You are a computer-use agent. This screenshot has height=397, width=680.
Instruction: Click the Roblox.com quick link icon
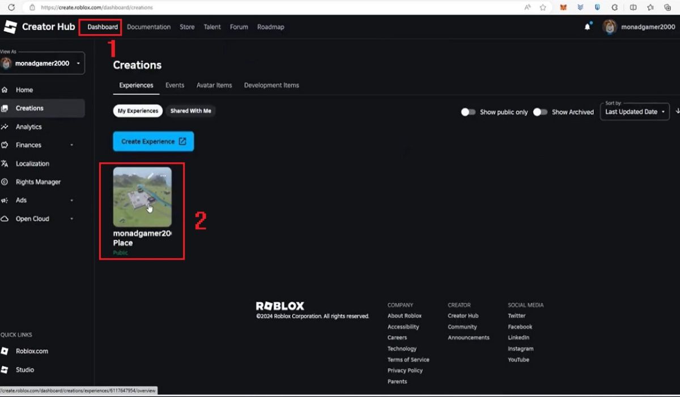tap(5, 351)
